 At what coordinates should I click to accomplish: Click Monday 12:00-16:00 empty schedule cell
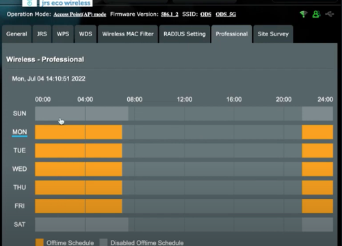209,132
